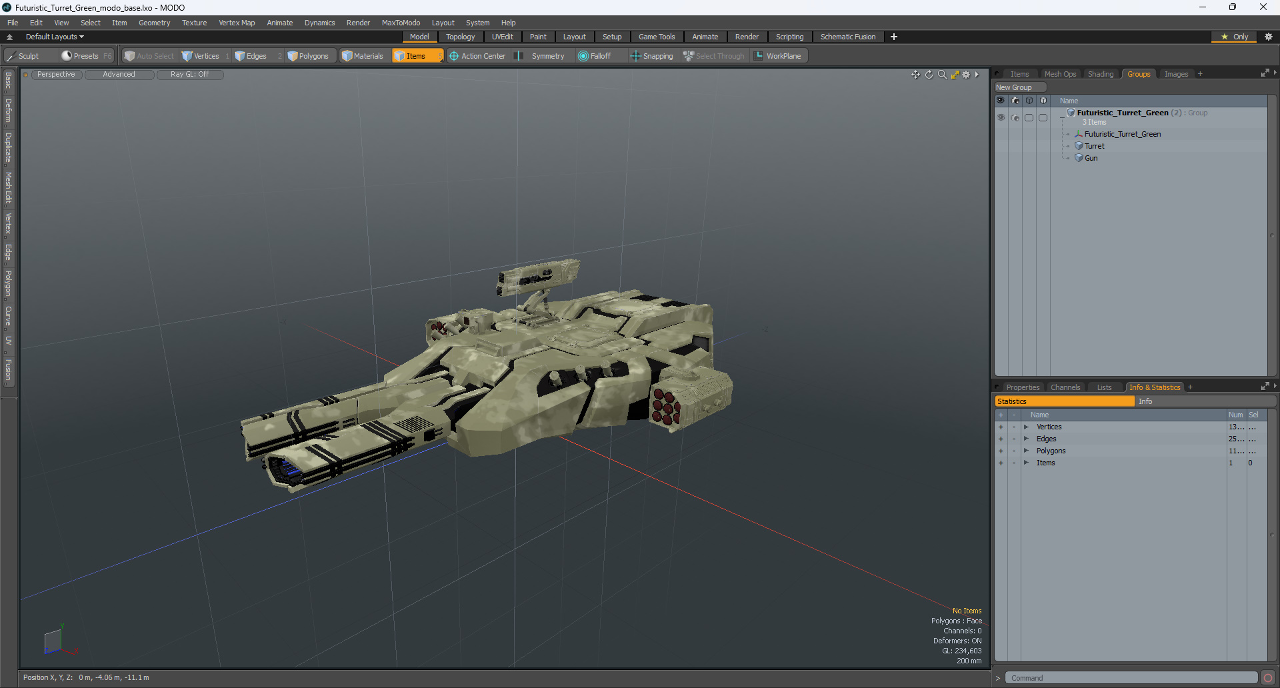Select Futuristic_Turret_Green locator item in tree
This screenshot has height=688, width=1280.
[1123, 134]
